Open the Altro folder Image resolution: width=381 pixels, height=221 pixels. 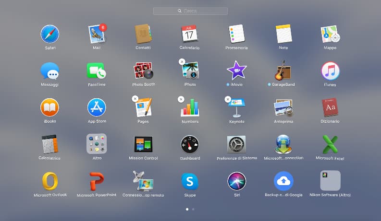click(97, 144)
